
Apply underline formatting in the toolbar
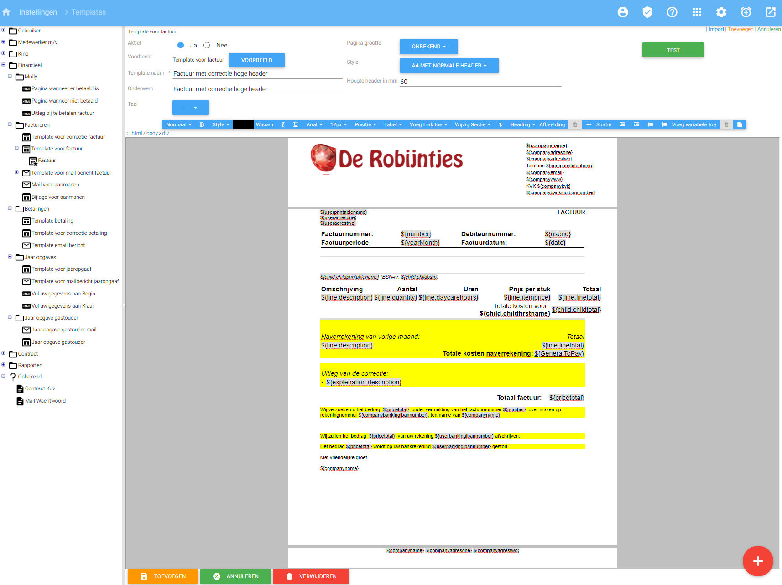pos(296,124)
